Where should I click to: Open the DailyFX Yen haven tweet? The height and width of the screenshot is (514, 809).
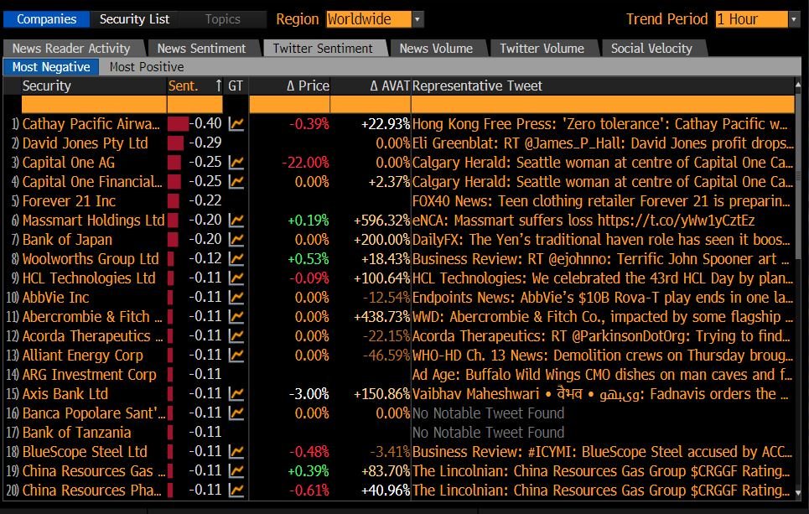point(601,240)
